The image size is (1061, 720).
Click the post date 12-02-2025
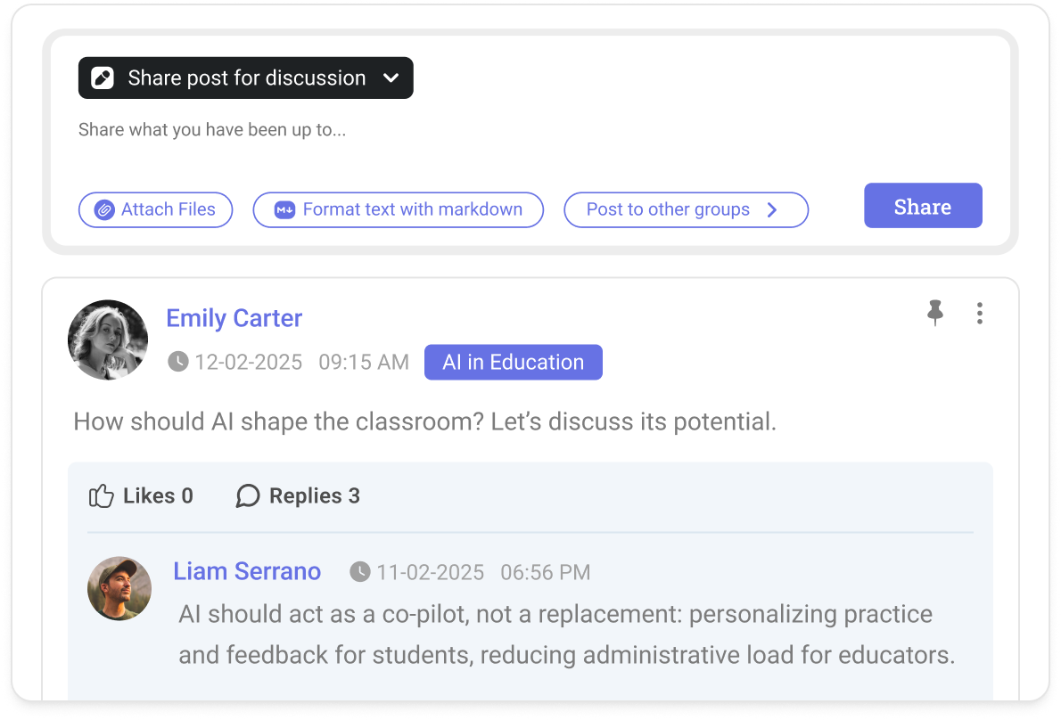tap(249, 363)
